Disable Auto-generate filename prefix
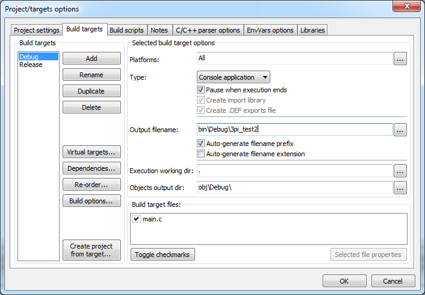Image resolution: width=425 pixels, height=295 pixels. [201, 144]
